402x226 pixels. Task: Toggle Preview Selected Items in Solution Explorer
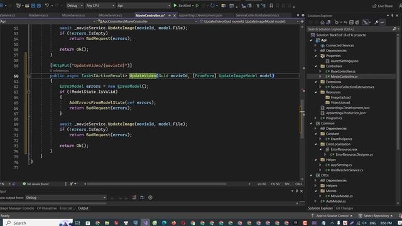coord(382,23)
